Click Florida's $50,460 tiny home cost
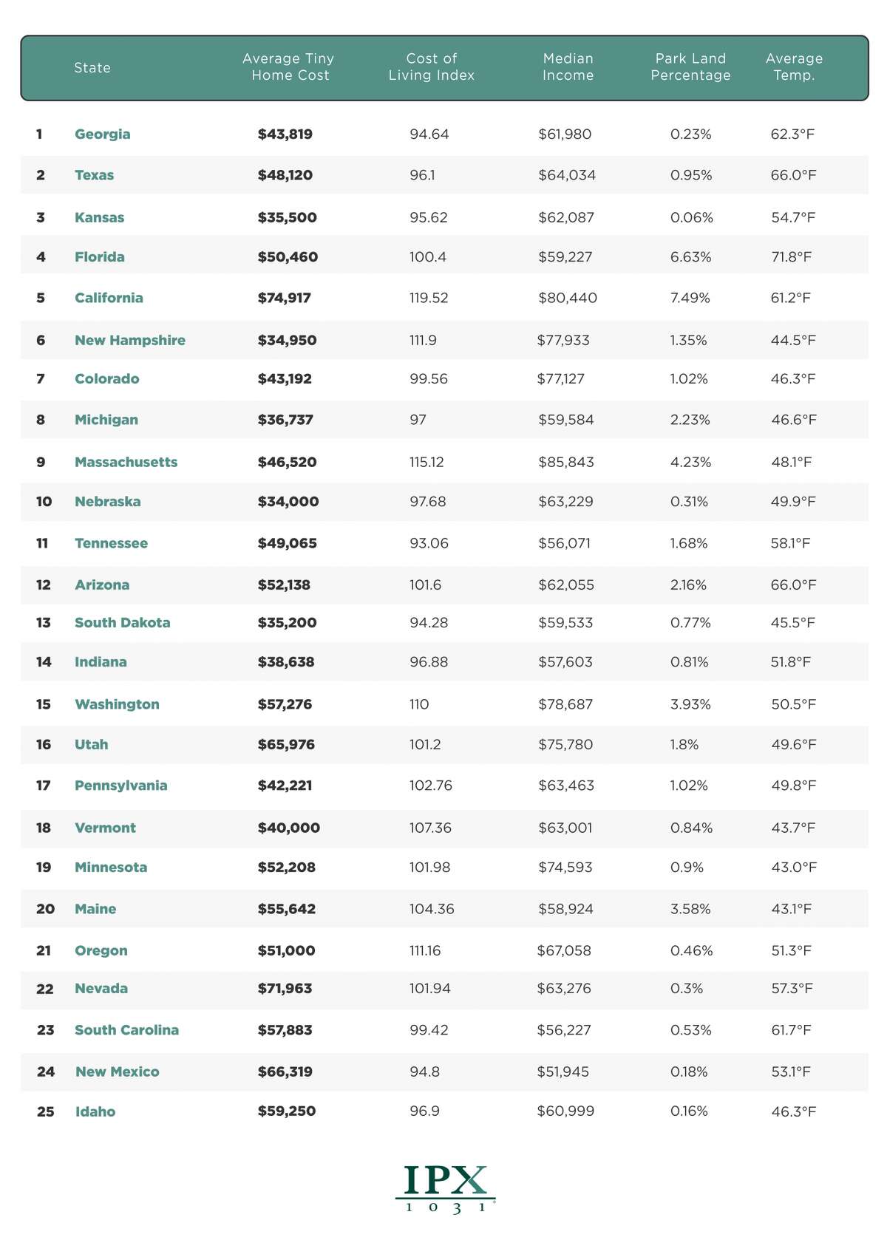The image size is (887, 1257). pos(288,257)
